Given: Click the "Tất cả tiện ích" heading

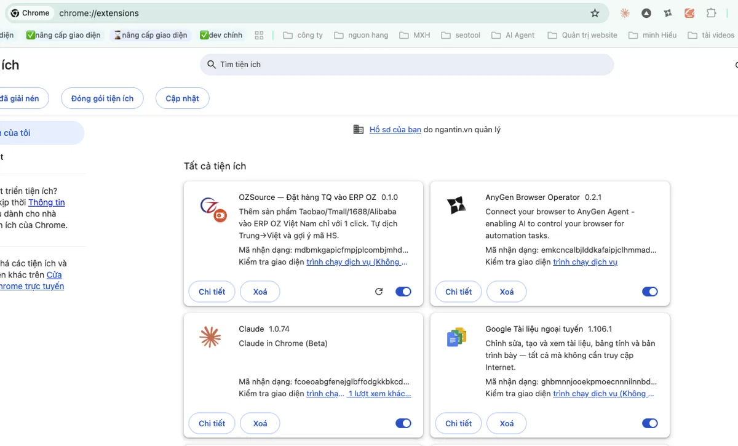Looking at the screenshot, I should click(x=215, y=166).
